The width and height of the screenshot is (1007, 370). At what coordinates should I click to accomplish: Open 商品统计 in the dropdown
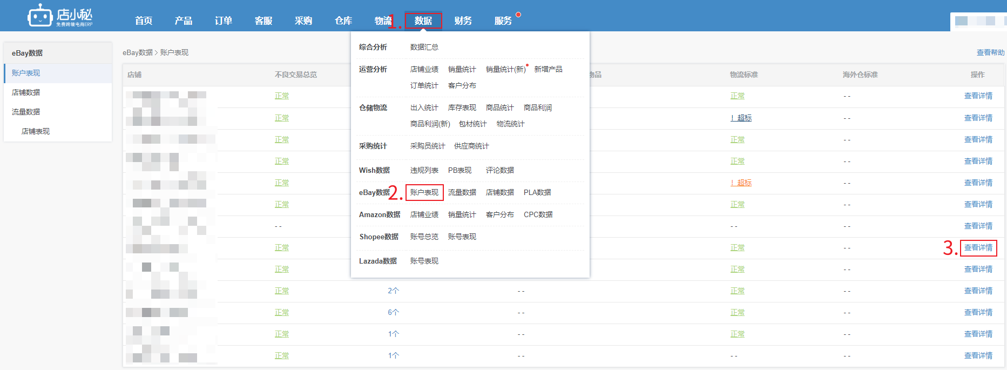coord(500,107)
